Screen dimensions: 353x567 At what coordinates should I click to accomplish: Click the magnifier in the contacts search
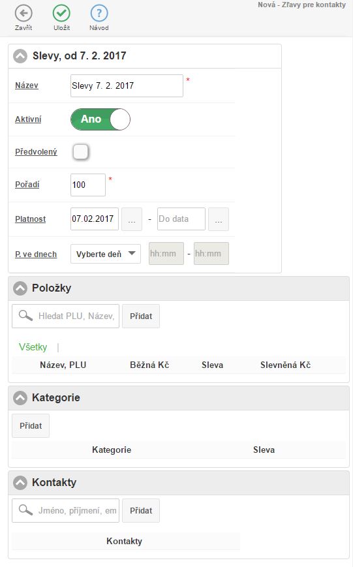[x=25, y=510]
